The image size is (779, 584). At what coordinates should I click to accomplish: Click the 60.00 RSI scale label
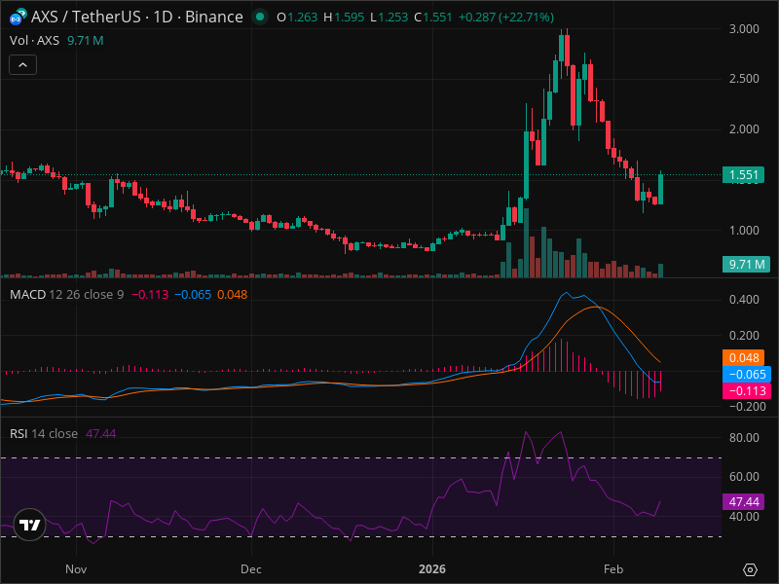(x=744, y=477)
